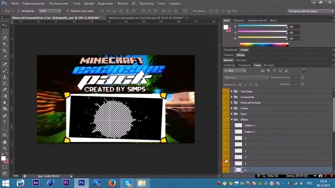Viewport: 335px width, 188px height.
Task: Filter layers by adjustment layer icon
Action: [x=269, y=70]
